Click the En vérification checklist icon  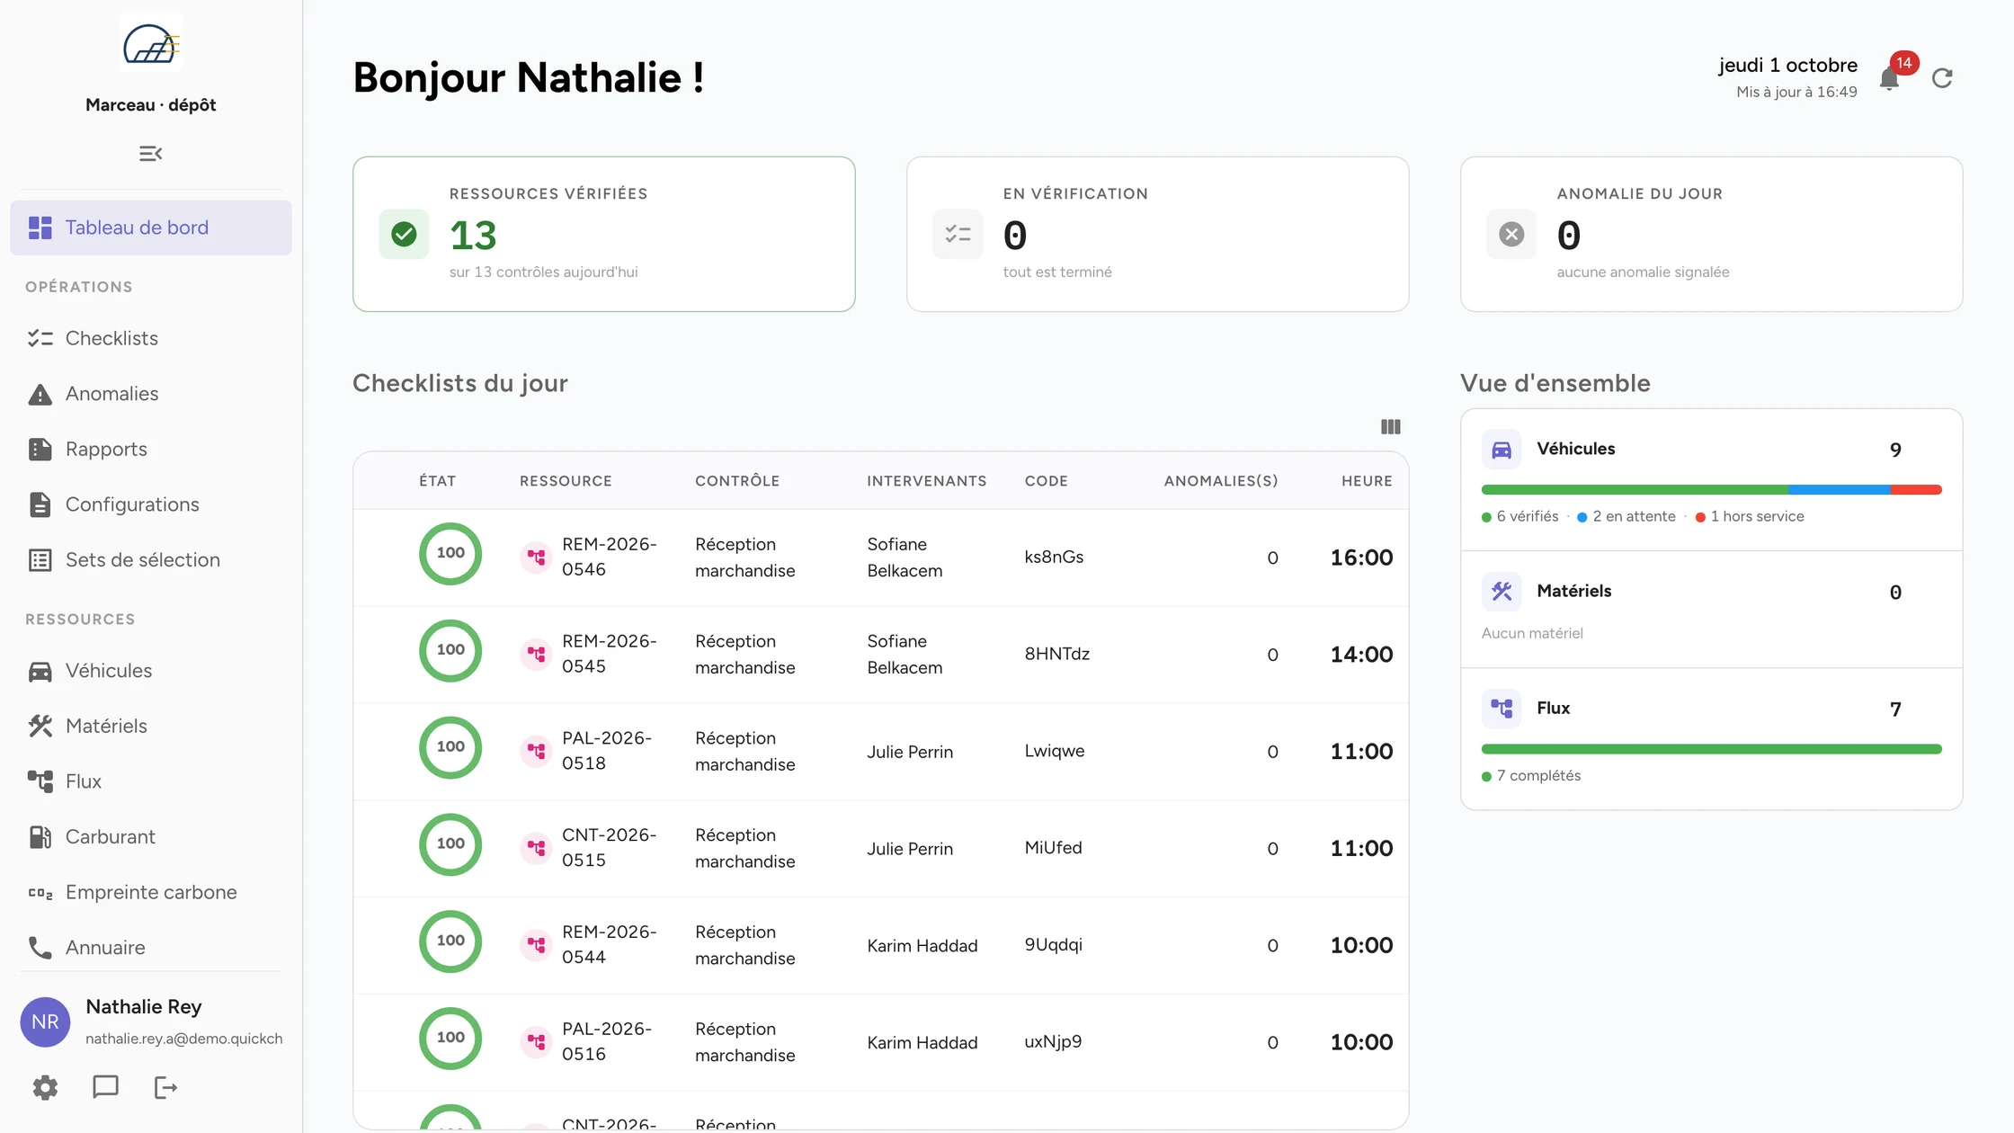point(958,235)
